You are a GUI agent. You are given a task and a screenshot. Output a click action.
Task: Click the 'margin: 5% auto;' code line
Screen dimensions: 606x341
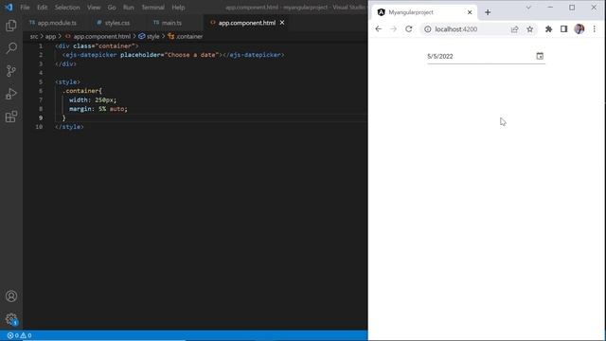point(98,109)
